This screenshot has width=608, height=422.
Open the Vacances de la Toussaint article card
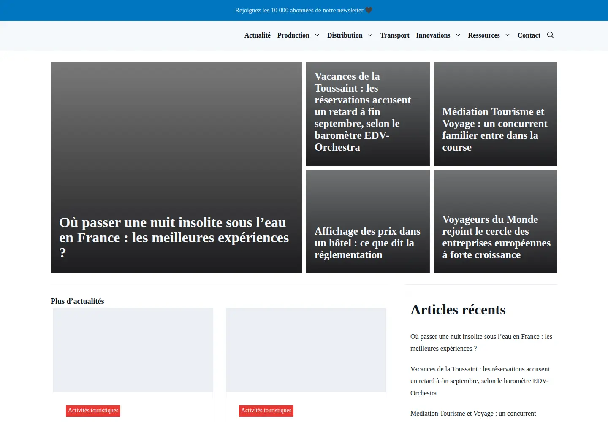[x=368, y=114]
